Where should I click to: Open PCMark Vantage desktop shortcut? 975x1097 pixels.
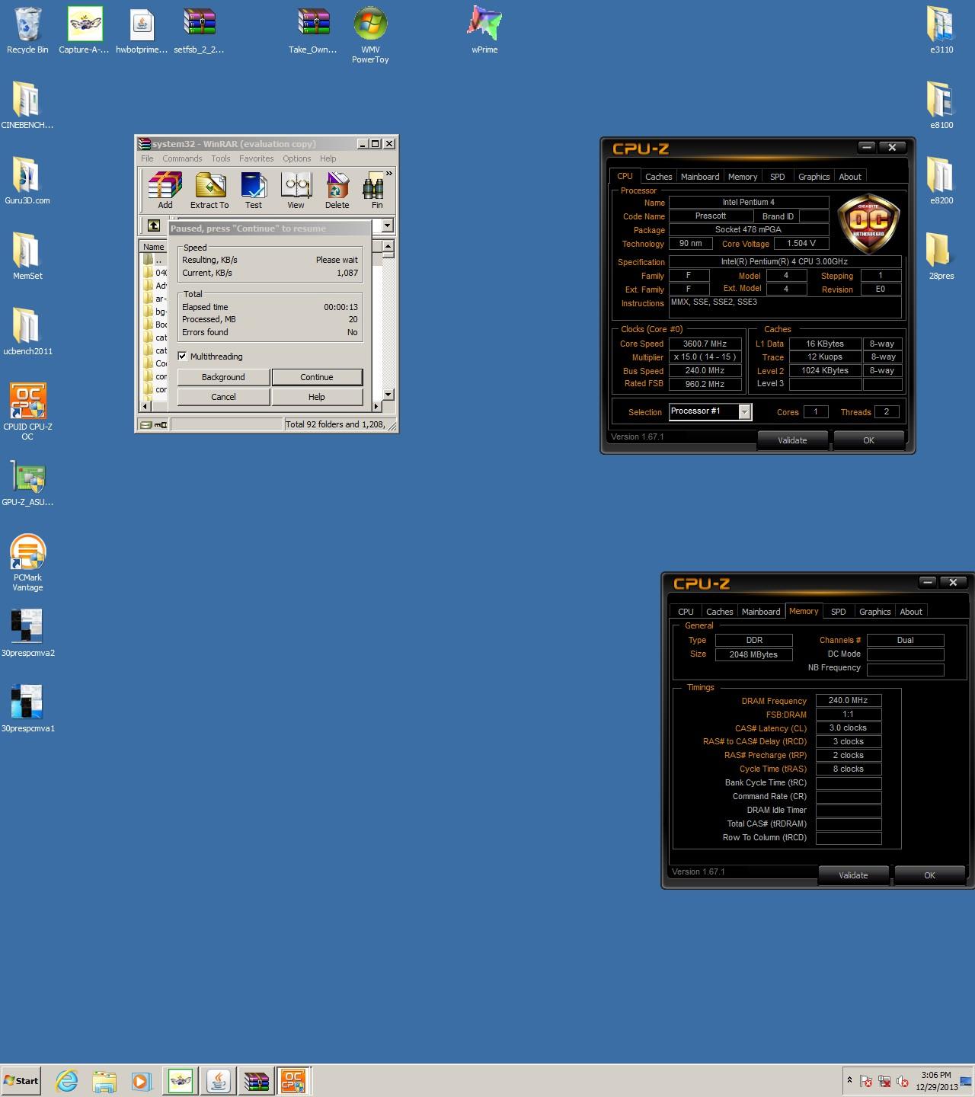[x=27, y=563]
